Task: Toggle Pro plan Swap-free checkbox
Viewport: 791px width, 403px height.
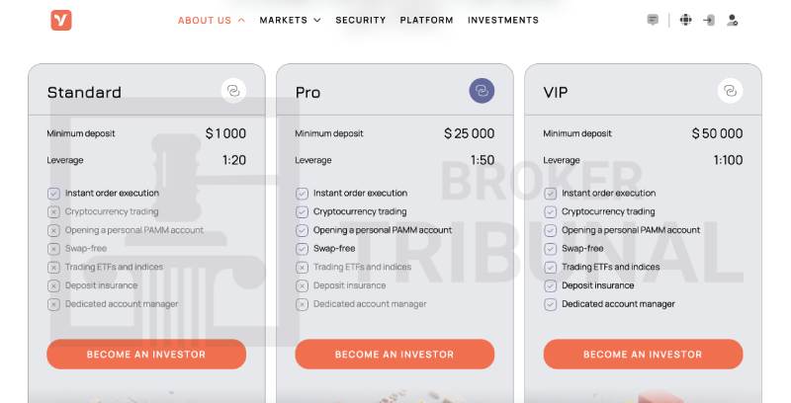Action: coord(302,249)
